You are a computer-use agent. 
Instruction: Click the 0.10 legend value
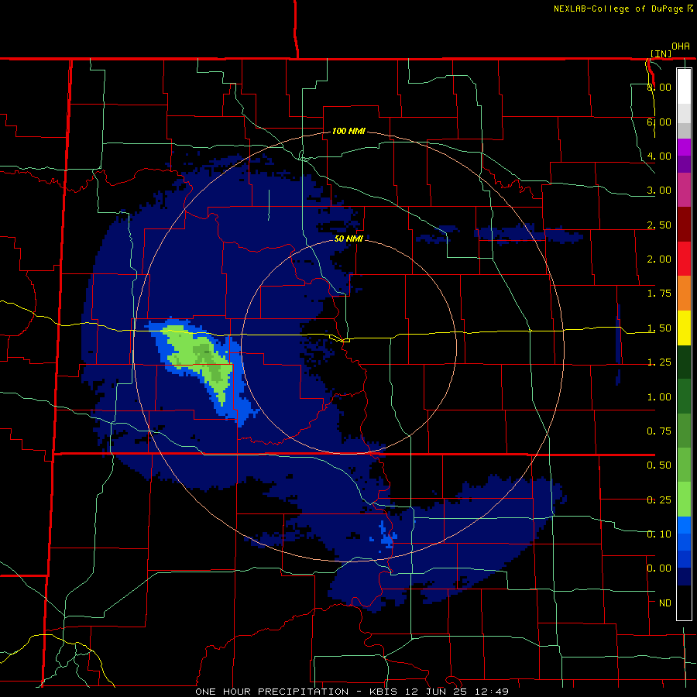pos(659,534)
